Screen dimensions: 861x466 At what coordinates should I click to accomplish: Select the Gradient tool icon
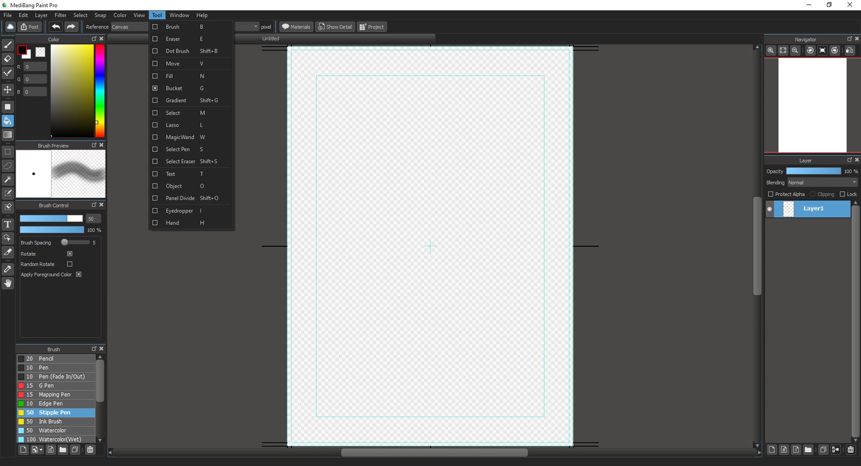pos(8,135)
